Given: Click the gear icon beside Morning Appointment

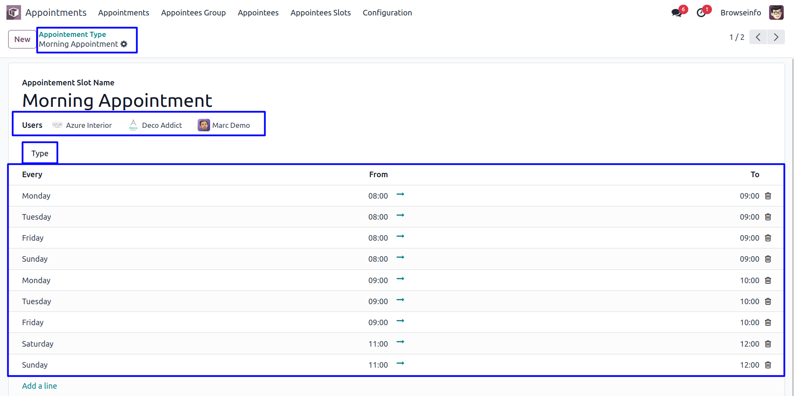Looking at the screenshot, I should coord(124,44).
